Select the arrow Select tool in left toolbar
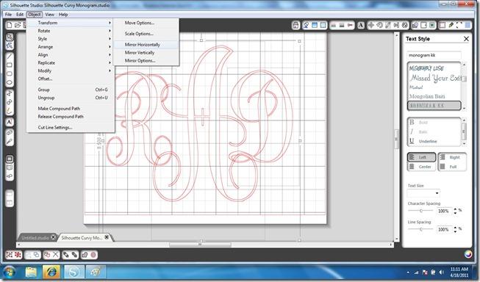480x282 pixels. [x=10, y=37]
